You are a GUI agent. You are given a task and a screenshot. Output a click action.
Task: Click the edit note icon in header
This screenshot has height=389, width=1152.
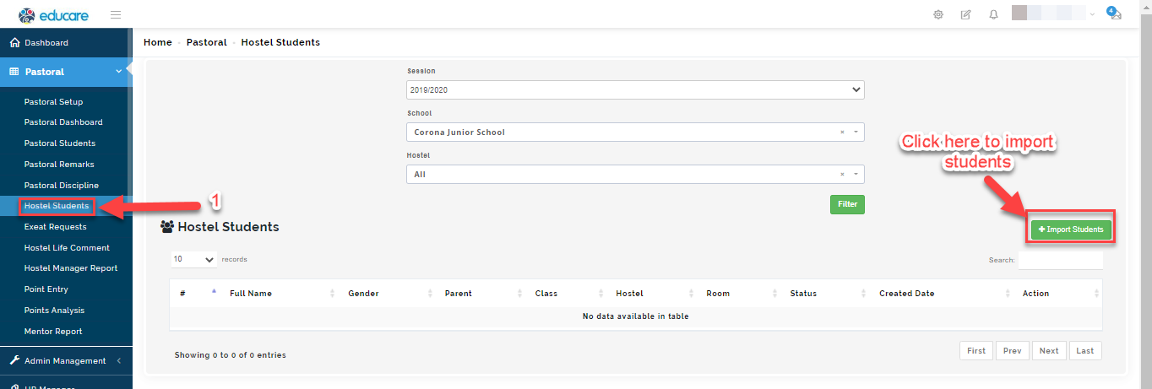965,14
